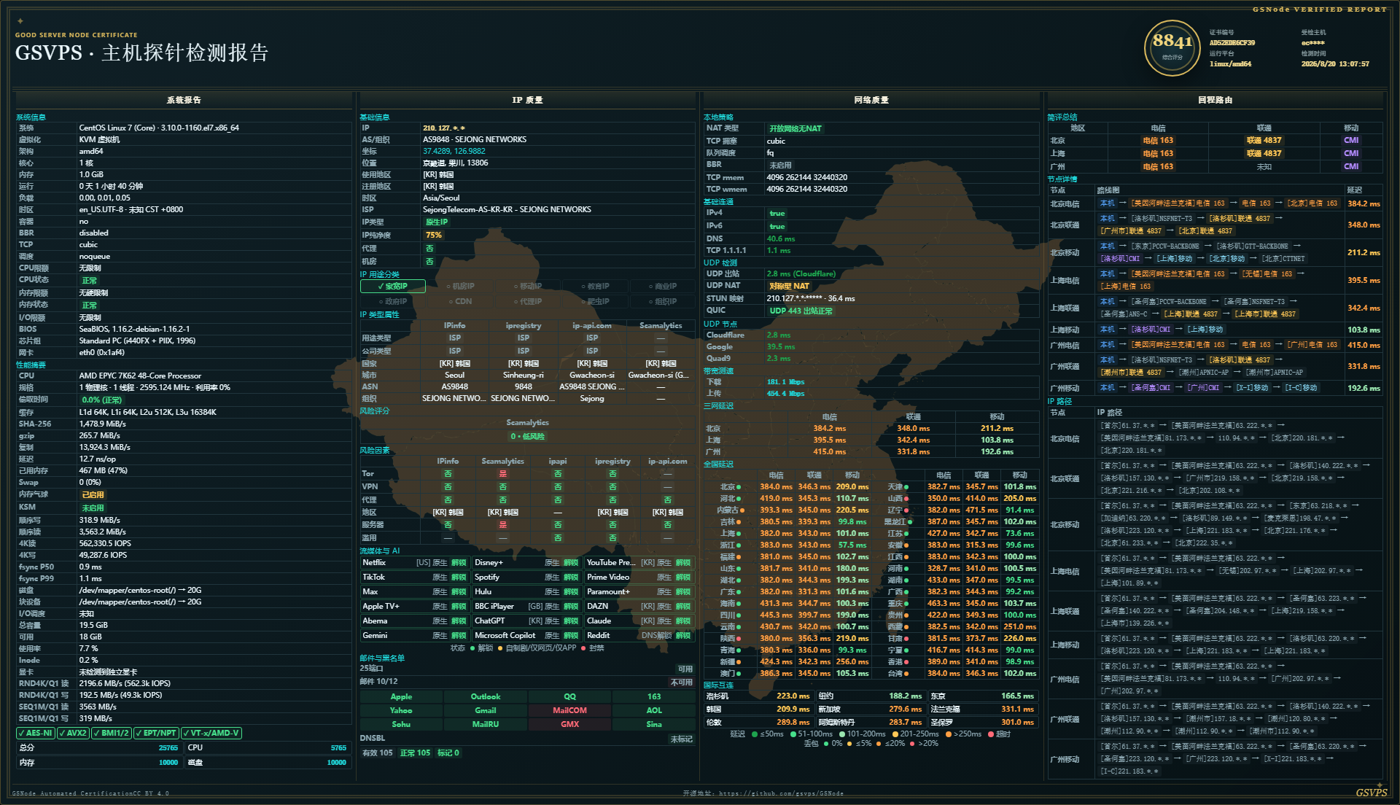1400x805 pixels.
Task: Click the Microsoft Copilot row
Action: [527, 636]
